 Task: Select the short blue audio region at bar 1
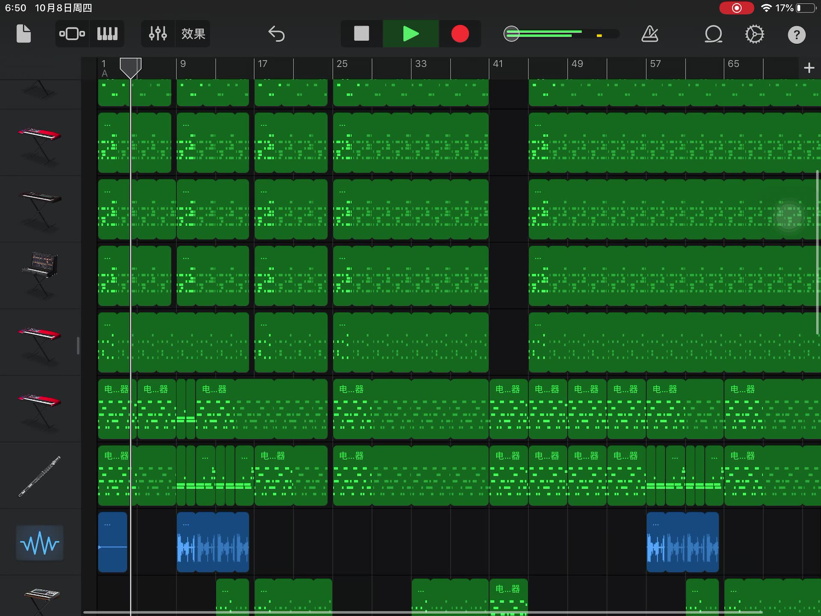[x=112, y=542]
